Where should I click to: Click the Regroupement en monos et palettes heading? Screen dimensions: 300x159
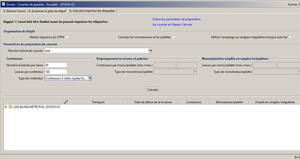pyautogui.click(x=122, y=58)
